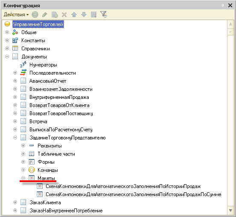Click the Move Down arrow icon
Image resolution: width=236 pixels, height=217 pixels.
coord(84,14)
